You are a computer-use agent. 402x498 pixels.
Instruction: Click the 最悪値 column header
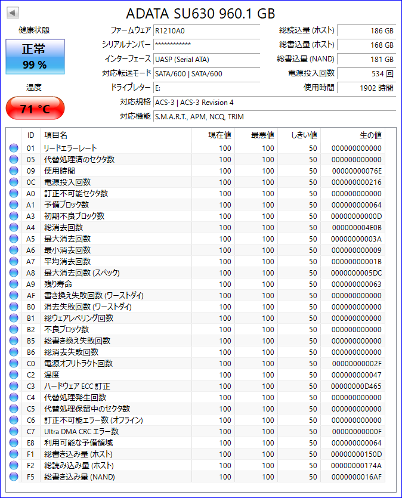pos(256,135)
